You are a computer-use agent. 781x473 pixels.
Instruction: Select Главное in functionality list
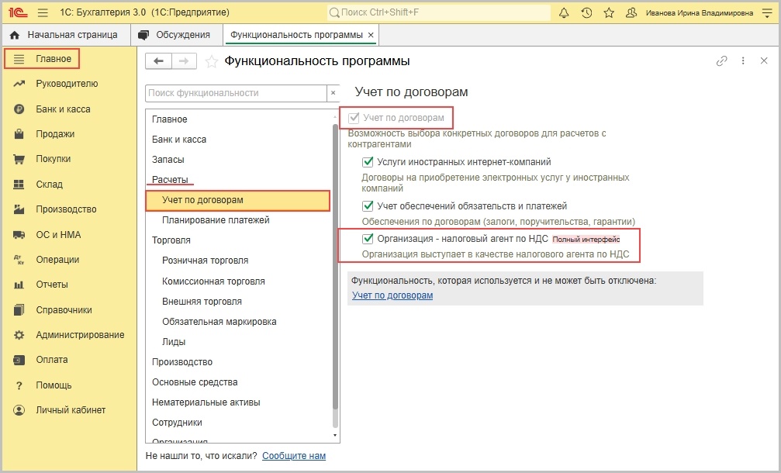click(170, 119)
